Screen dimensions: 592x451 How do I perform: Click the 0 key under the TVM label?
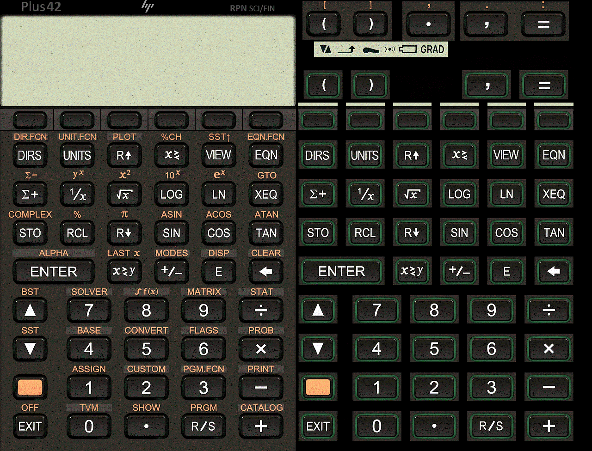89,426
